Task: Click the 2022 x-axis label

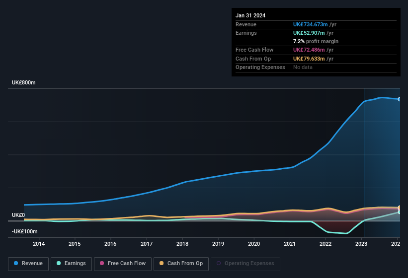Action: (326, 244)
